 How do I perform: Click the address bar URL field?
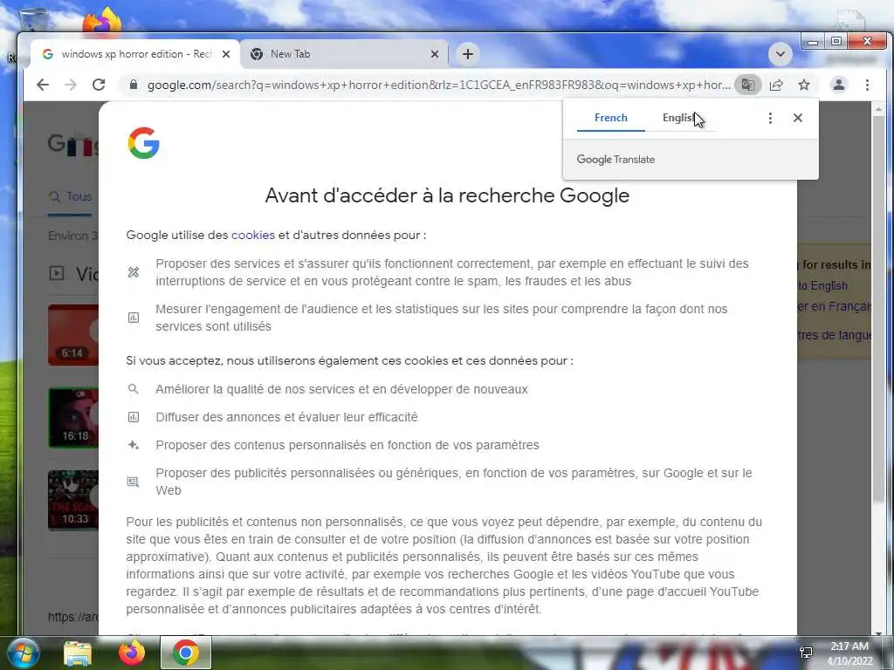438,85
